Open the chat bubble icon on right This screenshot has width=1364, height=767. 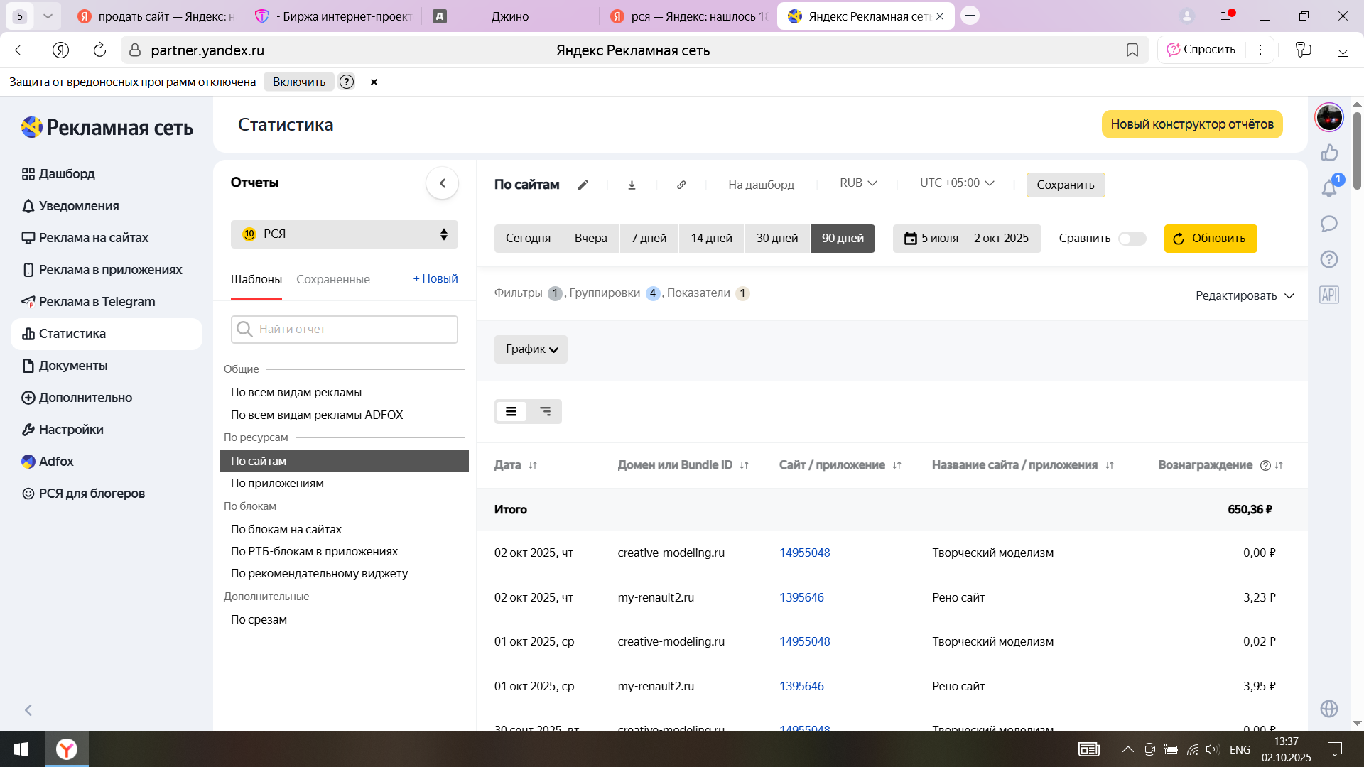coord(1329,224)
